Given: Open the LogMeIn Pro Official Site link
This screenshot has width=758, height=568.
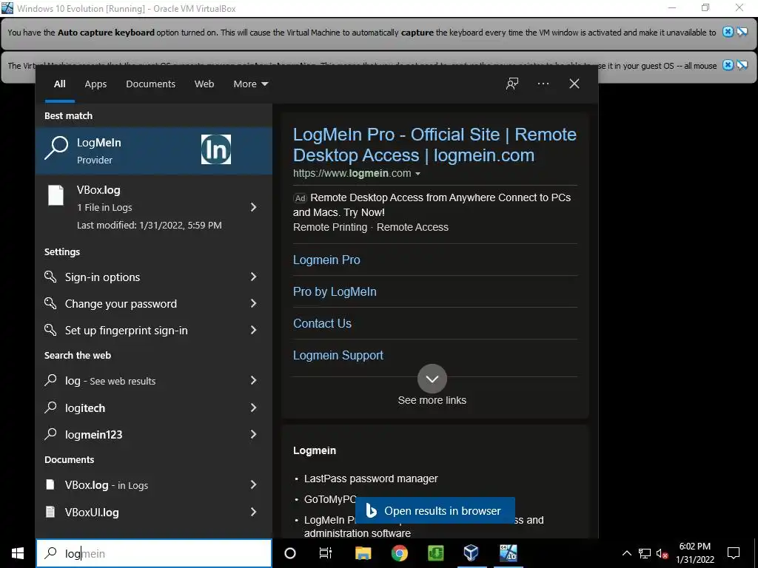Looking at the screenshot, I should (435, 144).
